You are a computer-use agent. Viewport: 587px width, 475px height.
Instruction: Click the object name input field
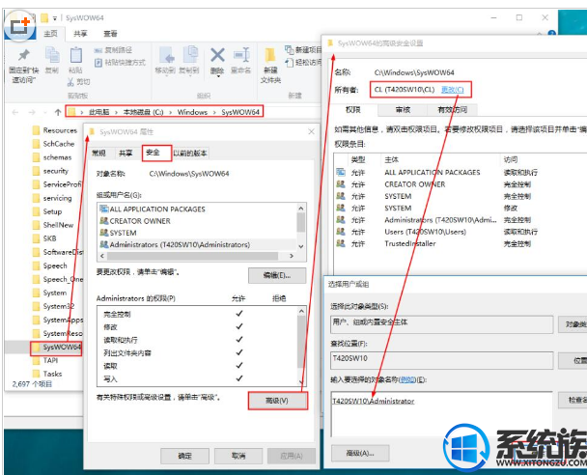(442, 414)
